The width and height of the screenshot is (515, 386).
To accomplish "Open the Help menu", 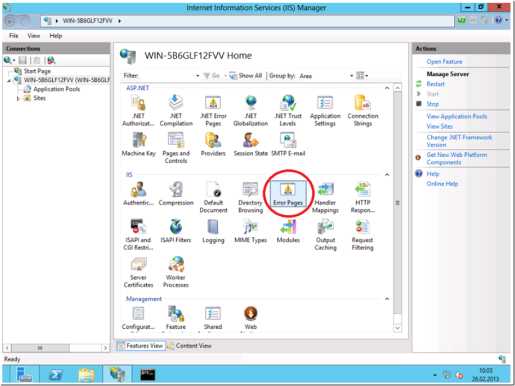I will [56, 36].
